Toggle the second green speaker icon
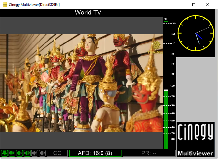 click(27, 153)
